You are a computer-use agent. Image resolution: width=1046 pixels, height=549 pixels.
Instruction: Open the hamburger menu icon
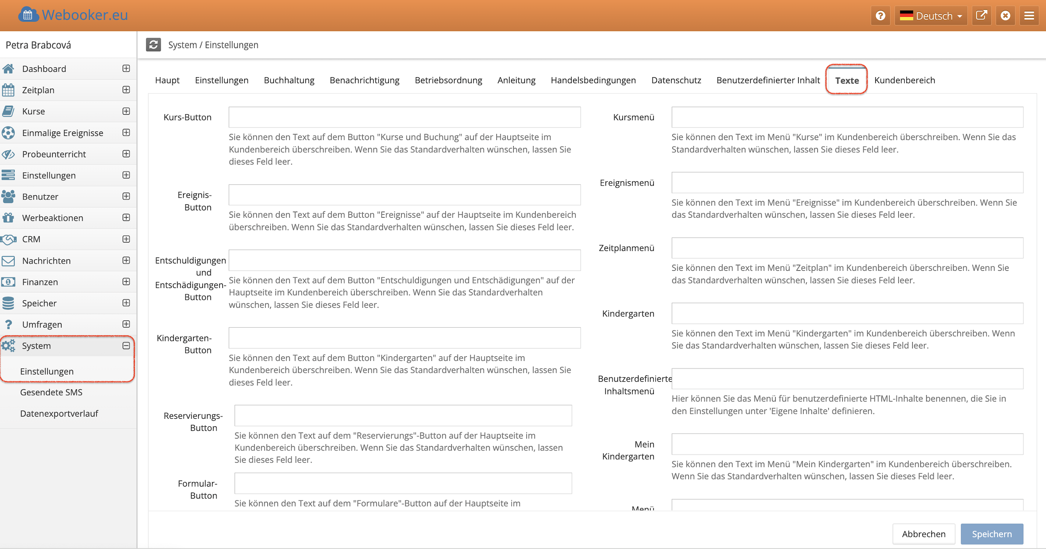tap(1029, 16)
